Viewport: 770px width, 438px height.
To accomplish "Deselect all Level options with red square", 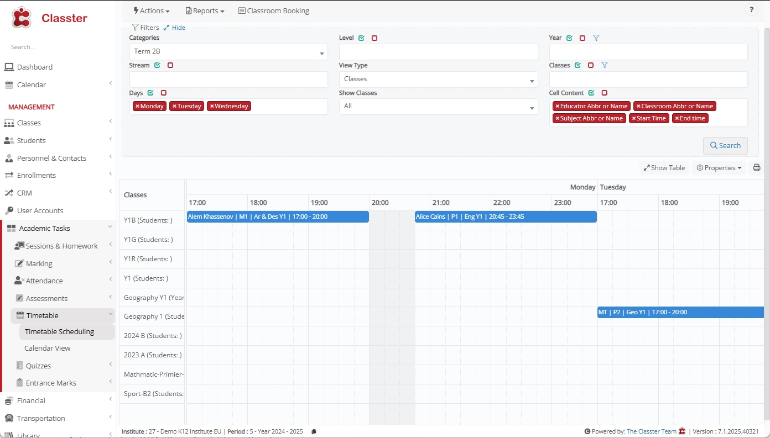I will [x=374, y=38].
